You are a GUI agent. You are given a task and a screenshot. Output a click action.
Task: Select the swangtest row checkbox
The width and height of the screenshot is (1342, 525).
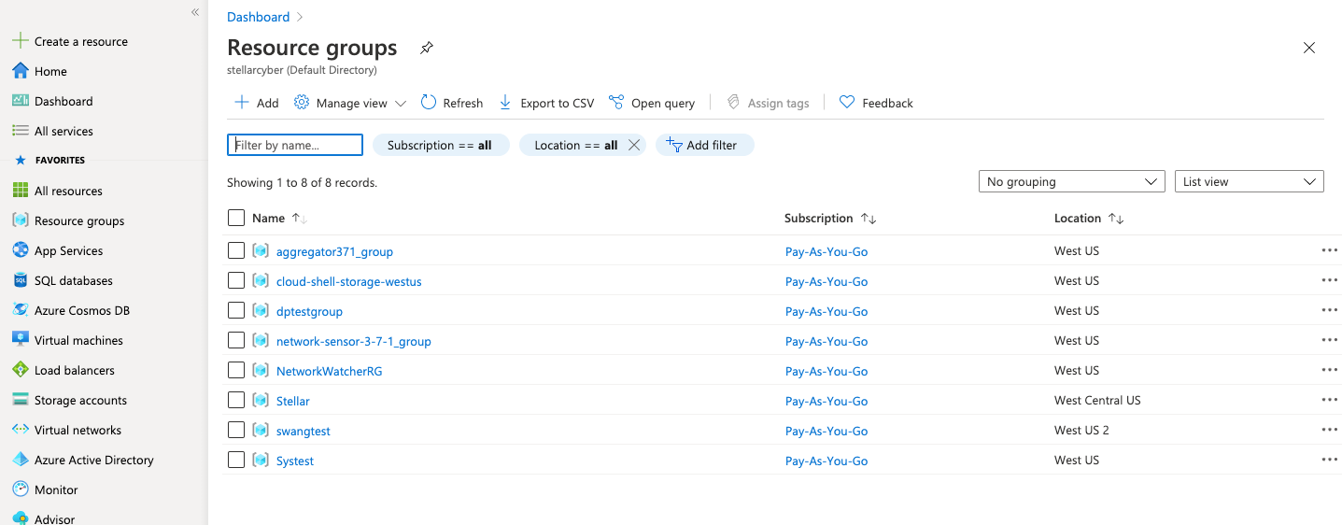[236, 430]
